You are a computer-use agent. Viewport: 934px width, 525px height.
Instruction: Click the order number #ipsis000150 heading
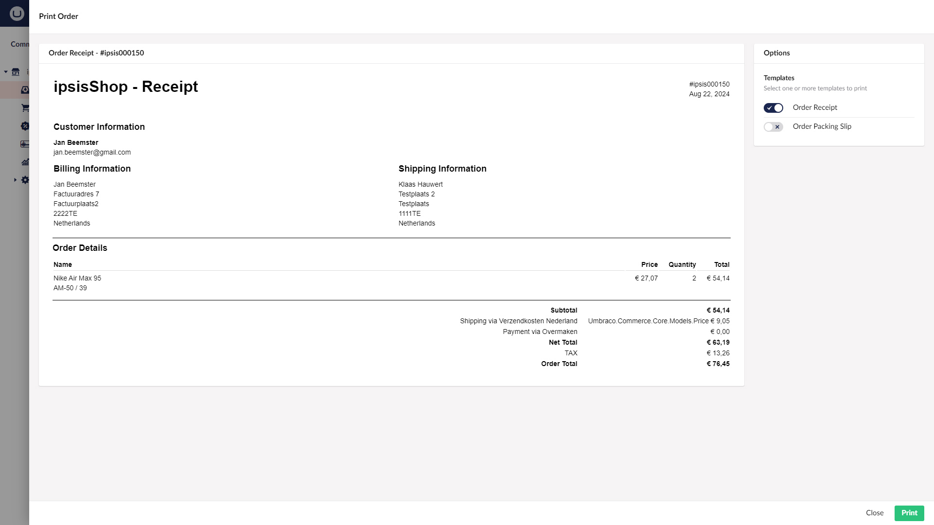pyautogui.click(x=709, y=84)
